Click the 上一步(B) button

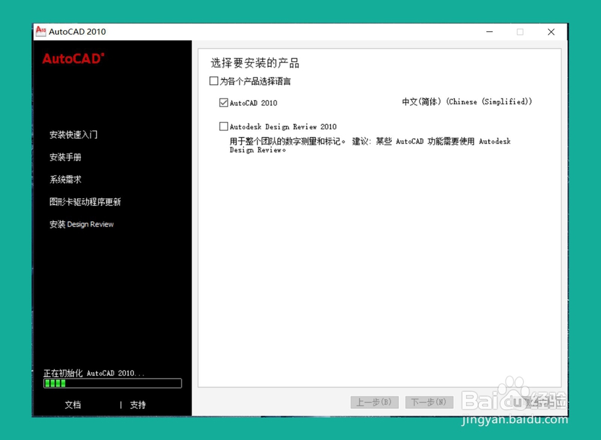pos(374,402)
